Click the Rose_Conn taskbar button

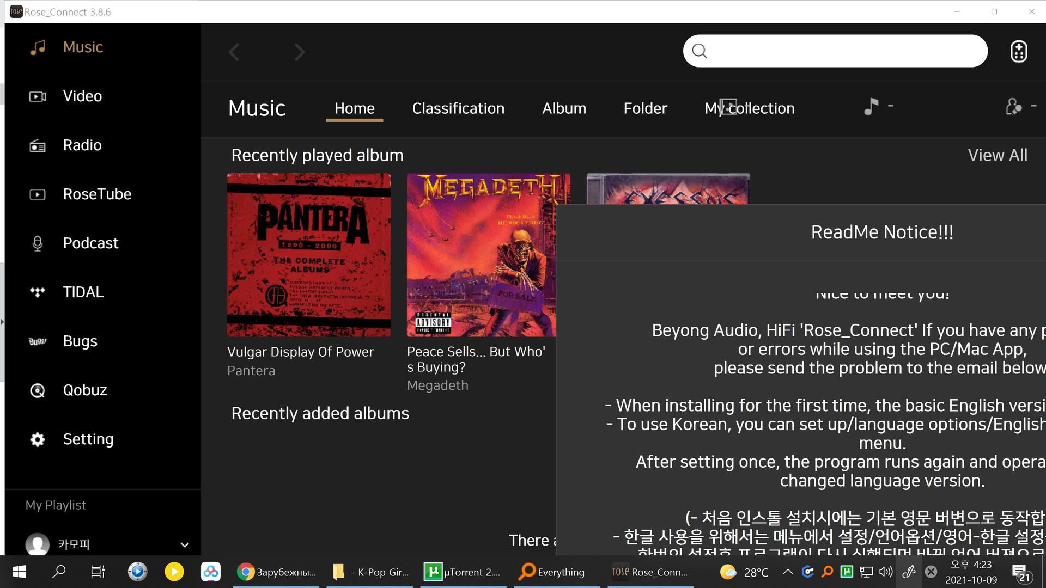tap(650, 572)
